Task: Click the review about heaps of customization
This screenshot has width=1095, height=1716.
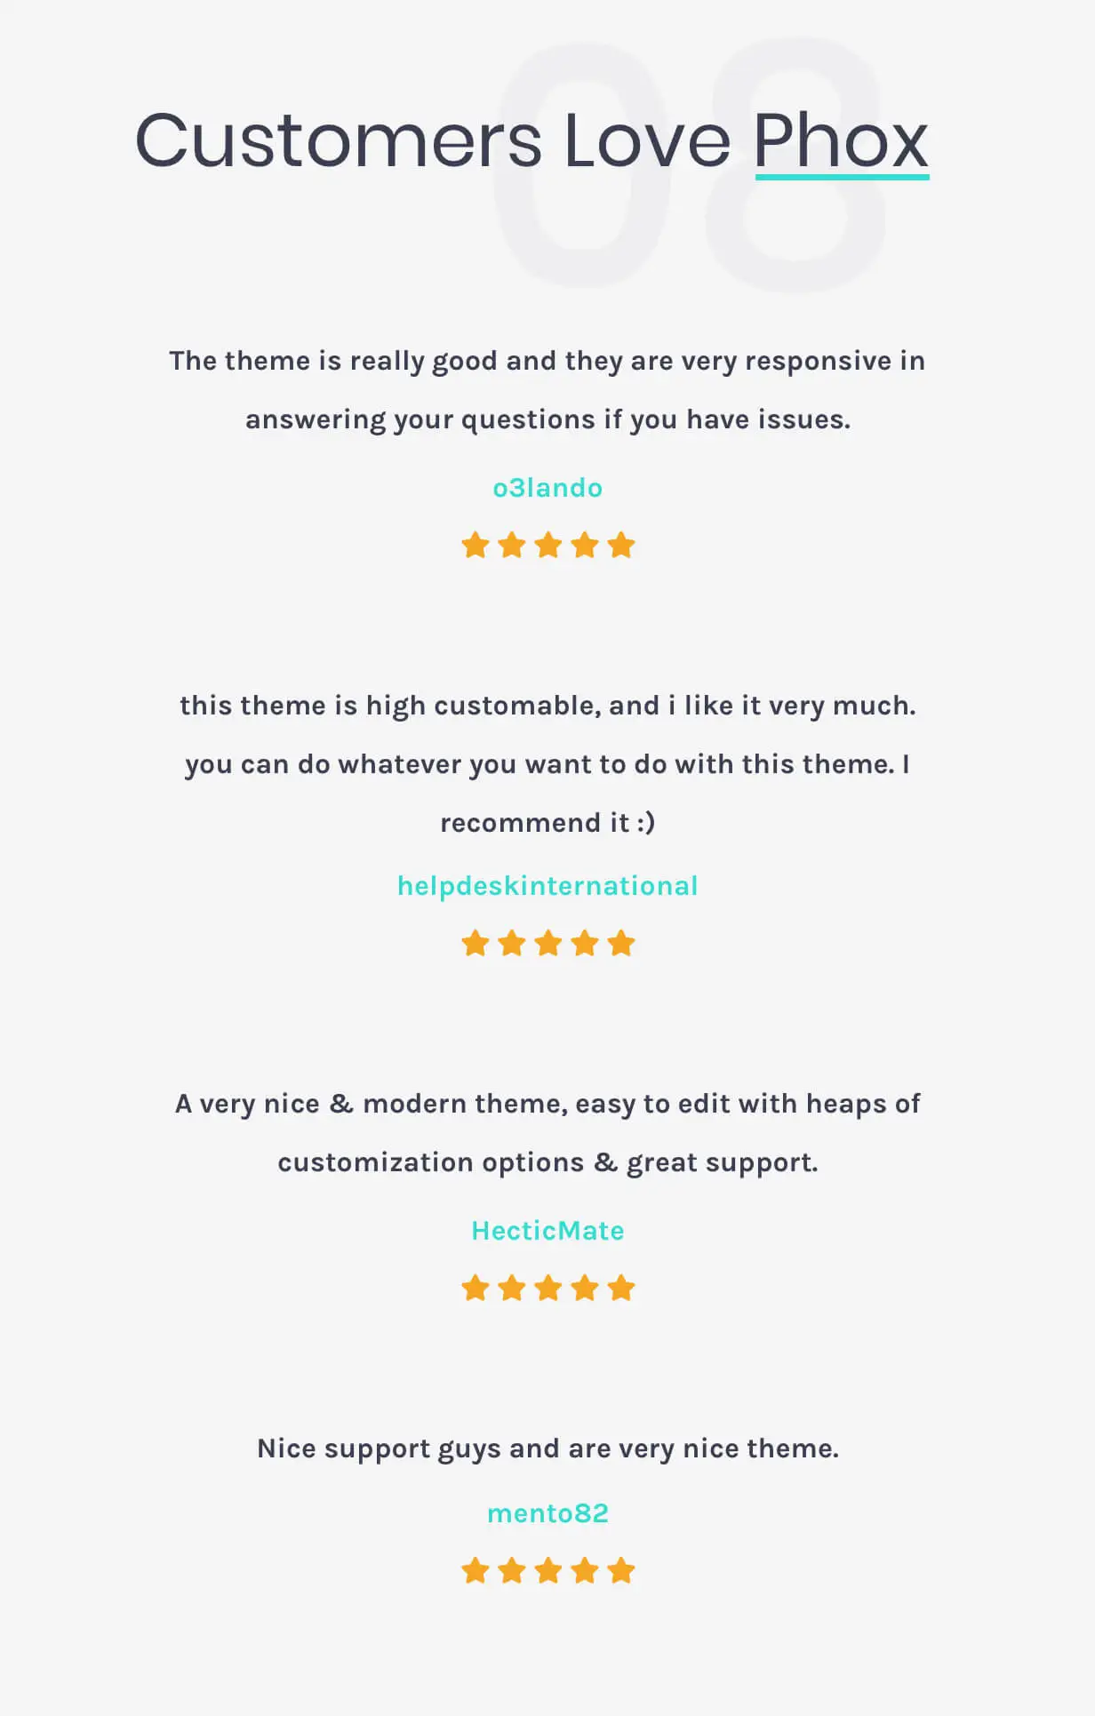Action: coord(547,1133)
